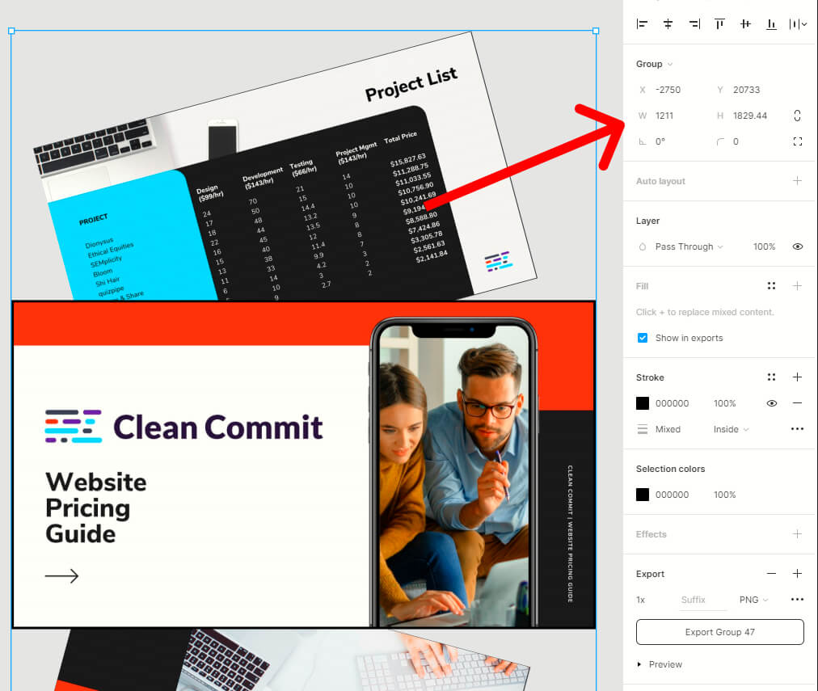The width and height of the screenshot is (818, 691).
Task: Open fill styles grid icon
Action: [772, 286]
